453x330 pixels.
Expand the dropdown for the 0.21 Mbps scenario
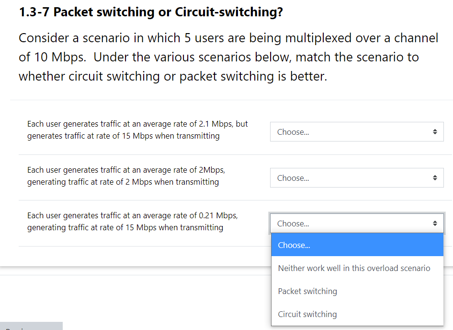click(x=357, y=223)
